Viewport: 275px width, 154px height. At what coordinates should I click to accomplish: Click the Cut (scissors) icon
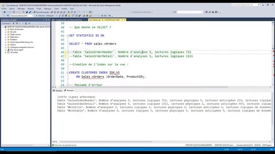tap(69, 12)
